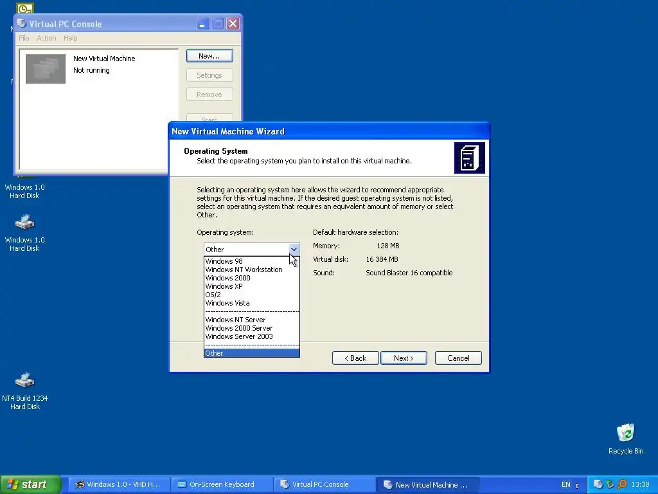
Task: Click the wizard's computer tower icon
Action: (470, 158)
